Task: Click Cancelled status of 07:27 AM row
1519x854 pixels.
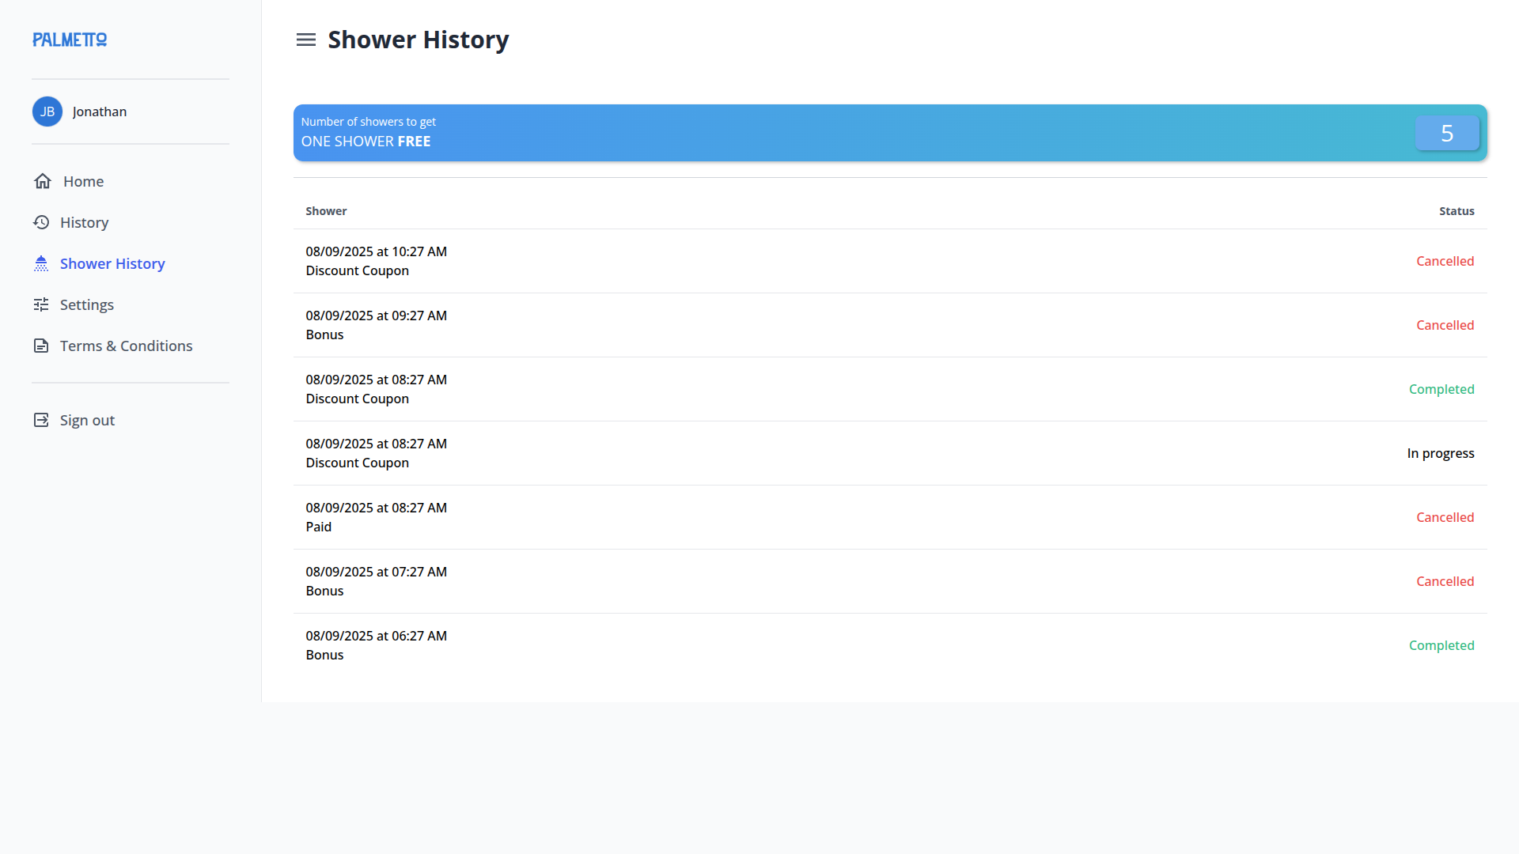Action: click(x=1445, y=581)
